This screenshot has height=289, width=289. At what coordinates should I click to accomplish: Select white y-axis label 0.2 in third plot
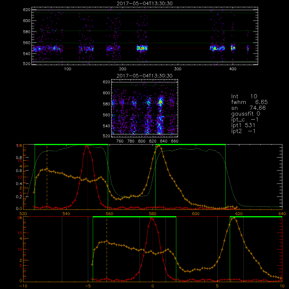pos(19,197)
